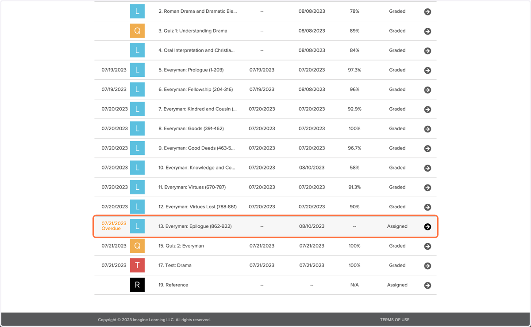Click the L icon for Everyman: Good Deeds

click(x=137, y=148)
